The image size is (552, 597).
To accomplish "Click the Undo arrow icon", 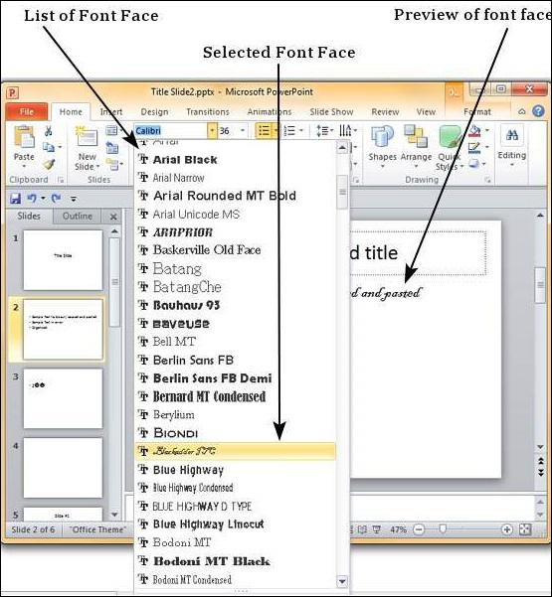I will click(x=32, y=198).
